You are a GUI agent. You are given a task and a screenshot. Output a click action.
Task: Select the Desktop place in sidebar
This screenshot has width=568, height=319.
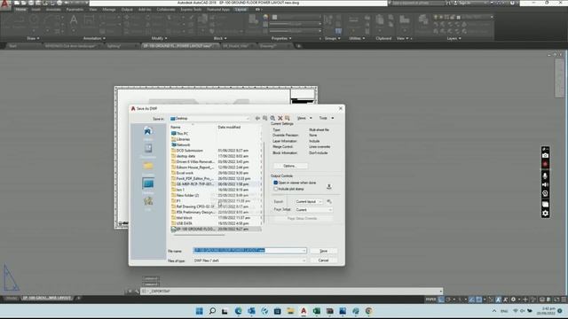click(x=148, y=185)
